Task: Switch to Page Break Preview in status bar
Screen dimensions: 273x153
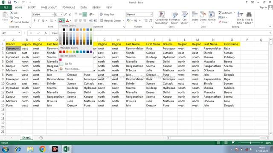Action: click(233, 143)
